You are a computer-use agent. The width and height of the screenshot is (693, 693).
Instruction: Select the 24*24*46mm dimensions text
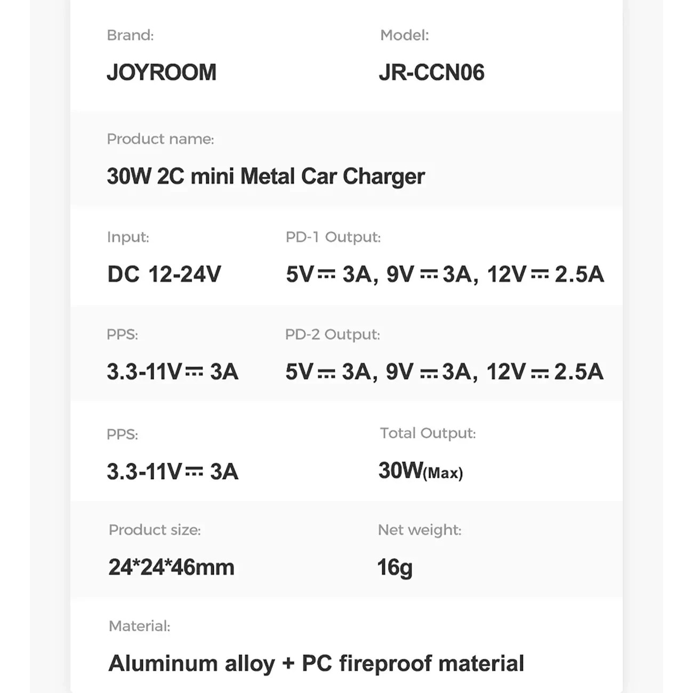[171, 567]
